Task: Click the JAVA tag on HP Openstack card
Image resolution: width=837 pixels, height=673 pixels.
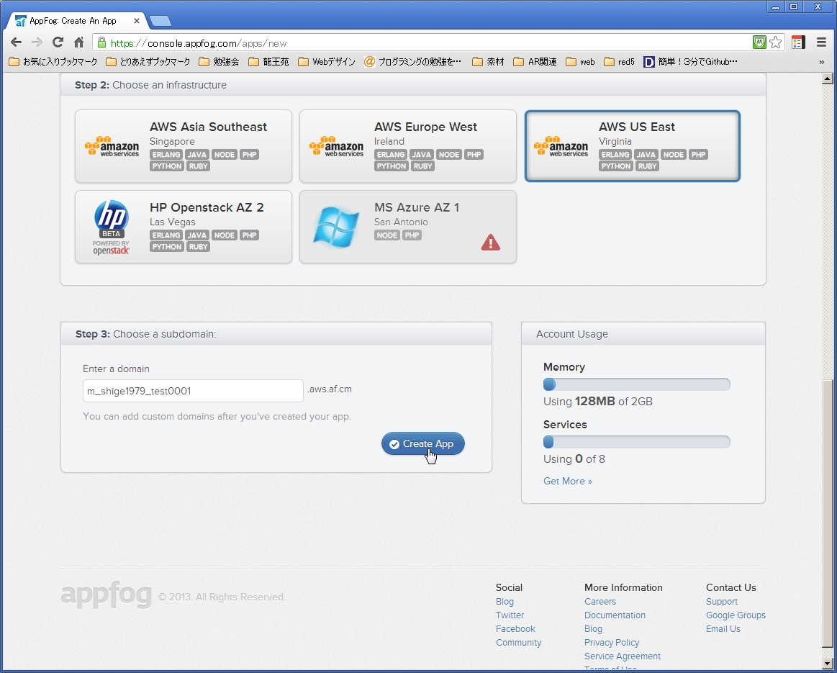Action: [197, 235]
